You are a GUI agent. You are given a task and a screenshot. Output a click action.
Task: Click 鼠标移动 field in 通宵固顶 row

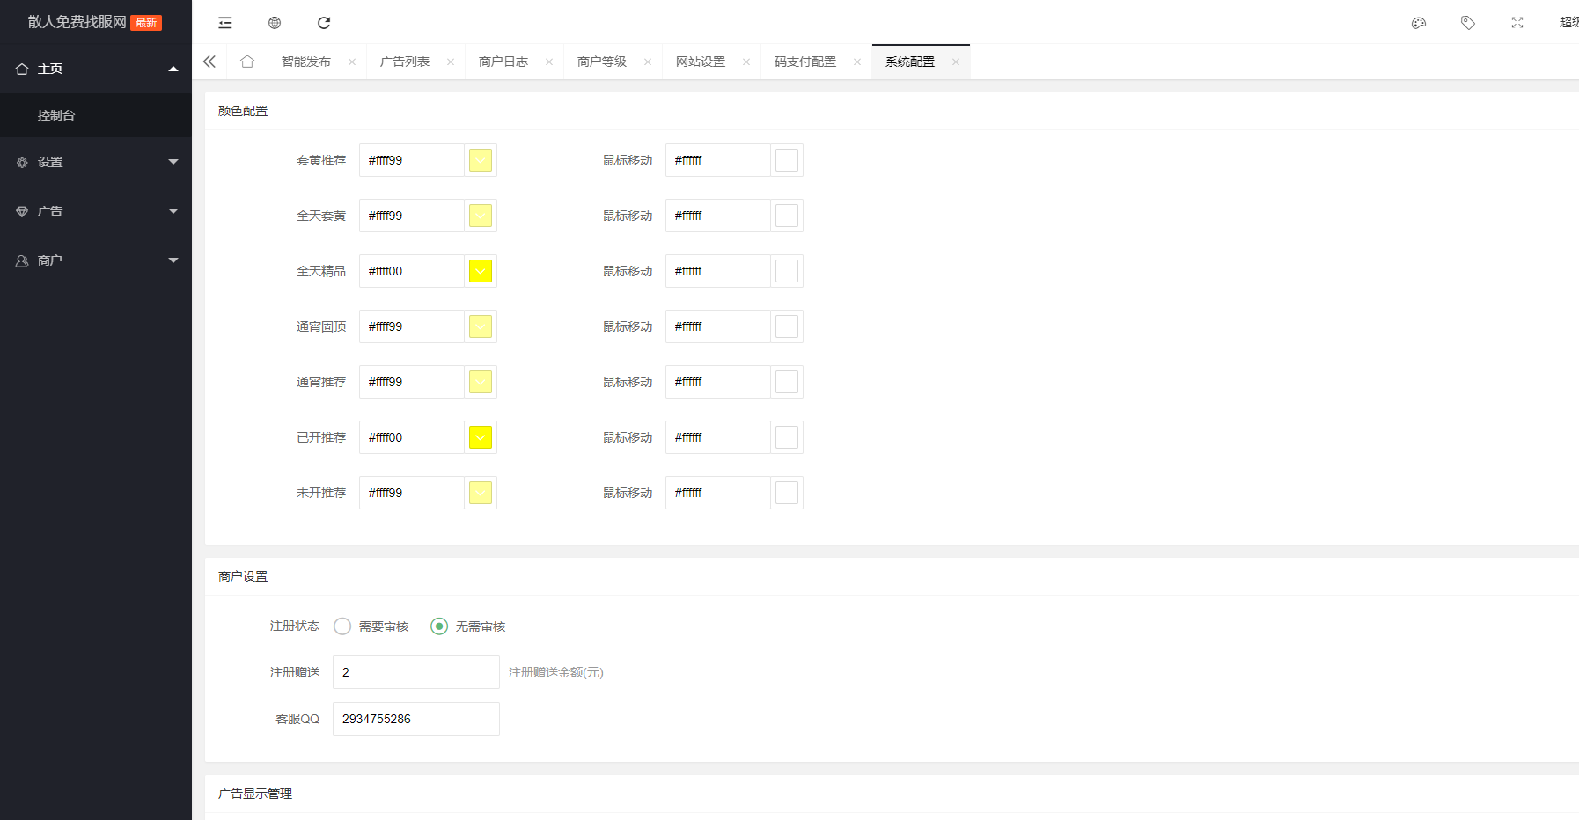tap(718, 326)
